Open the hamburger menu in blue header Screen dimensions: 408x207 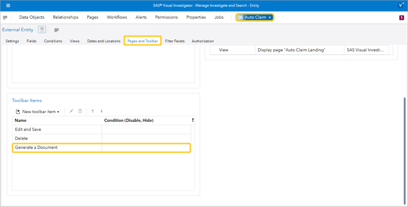[8, 5]
